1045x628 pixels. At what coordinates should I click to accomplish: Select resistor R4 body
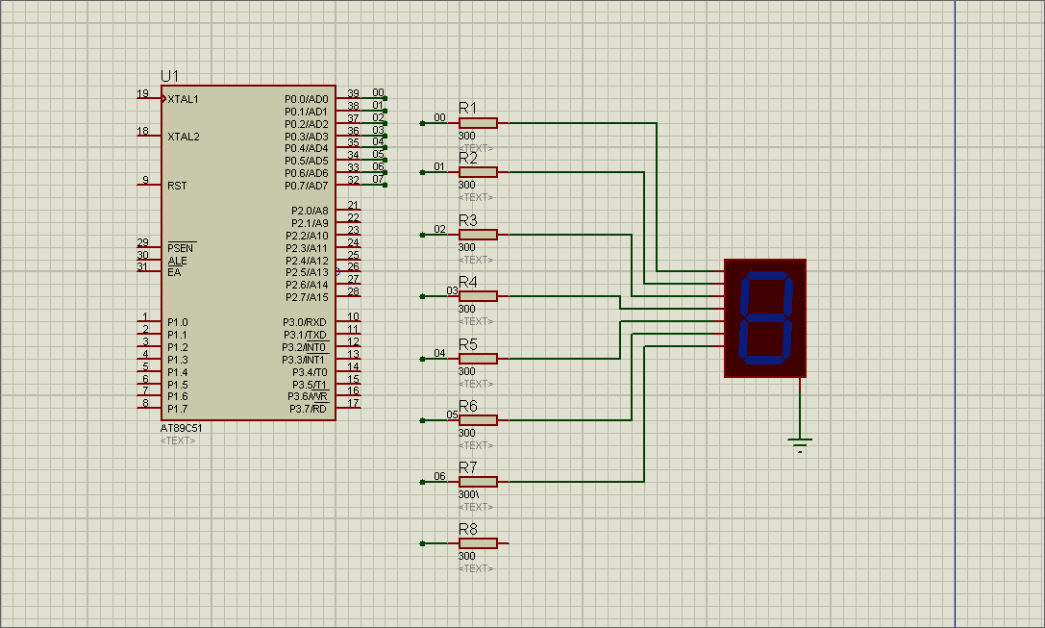(x=478, y=296)
